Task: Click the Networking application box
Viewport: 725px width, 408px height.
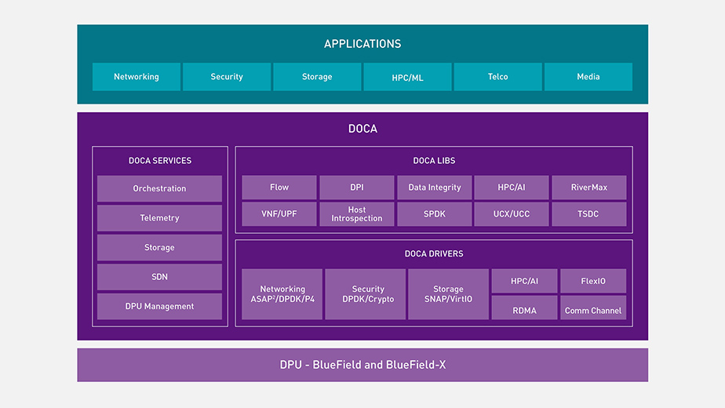Action: click(x=137, y=77)
